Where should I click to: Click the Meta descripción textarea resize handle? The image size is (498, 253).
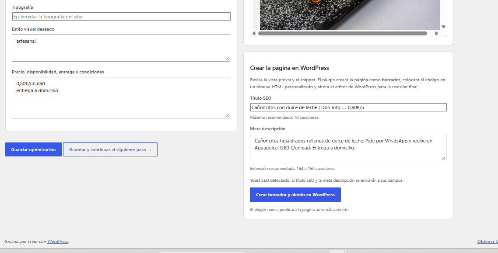coord(443,158)
